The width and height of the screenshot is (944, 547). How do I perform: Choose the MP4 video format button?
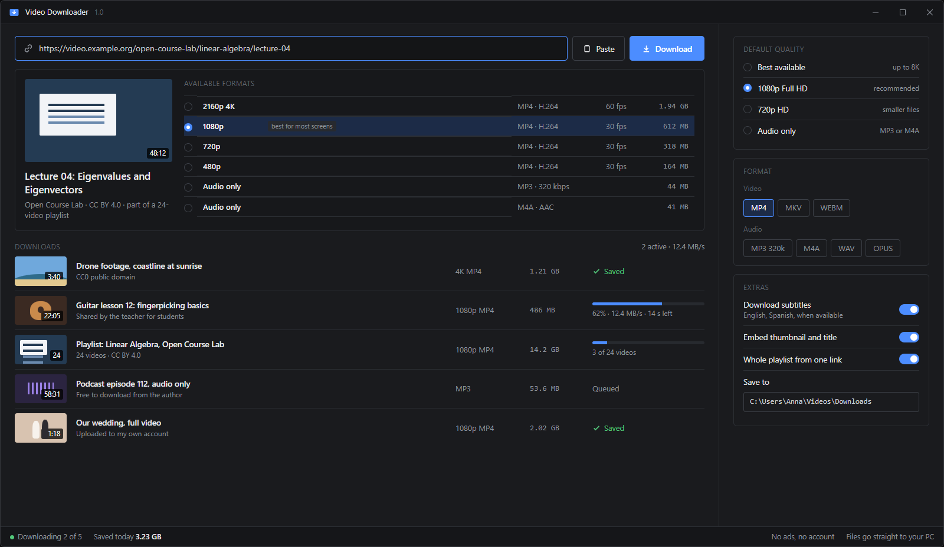759,208
